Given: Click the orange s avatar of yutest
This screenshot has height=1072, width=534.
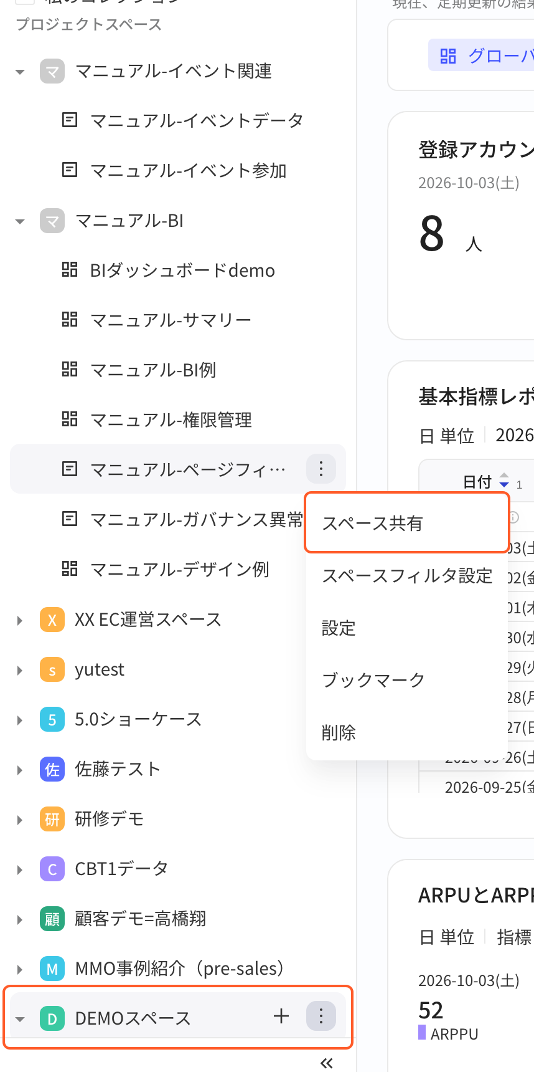Looking at the screenshot, I should click(52, 669).
